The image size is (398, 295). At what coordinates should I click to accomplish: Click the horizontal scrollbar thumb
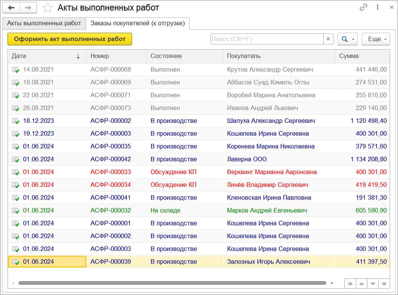pyautogui.click(x=172, y=283)
